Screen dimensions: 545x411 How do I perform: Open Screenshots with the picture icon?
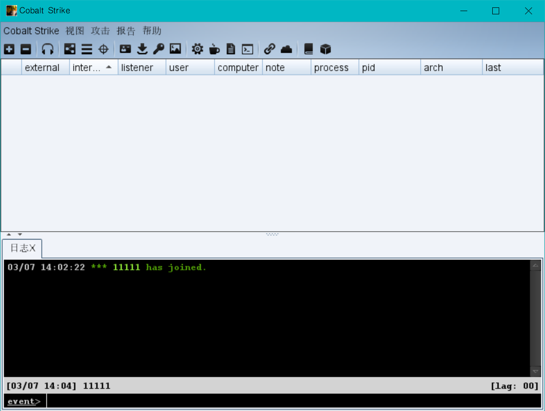(175, 49)
